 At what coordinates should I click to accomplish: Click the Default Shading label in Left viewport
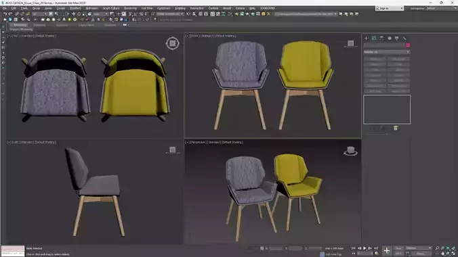point(45,142)
